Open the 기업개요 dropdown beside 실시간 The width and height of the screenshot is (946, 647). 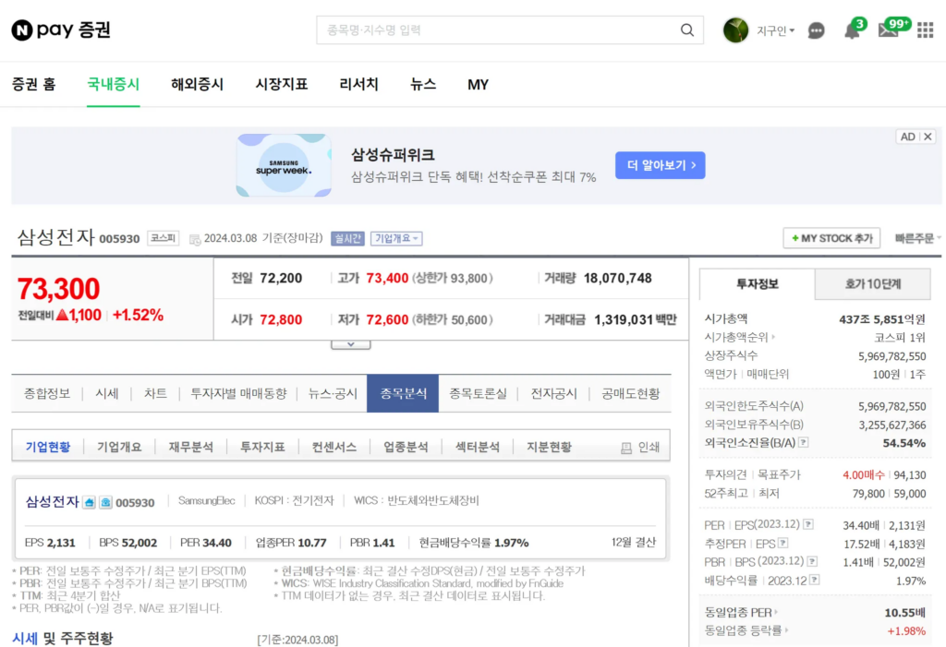click(x=396, y=239)
